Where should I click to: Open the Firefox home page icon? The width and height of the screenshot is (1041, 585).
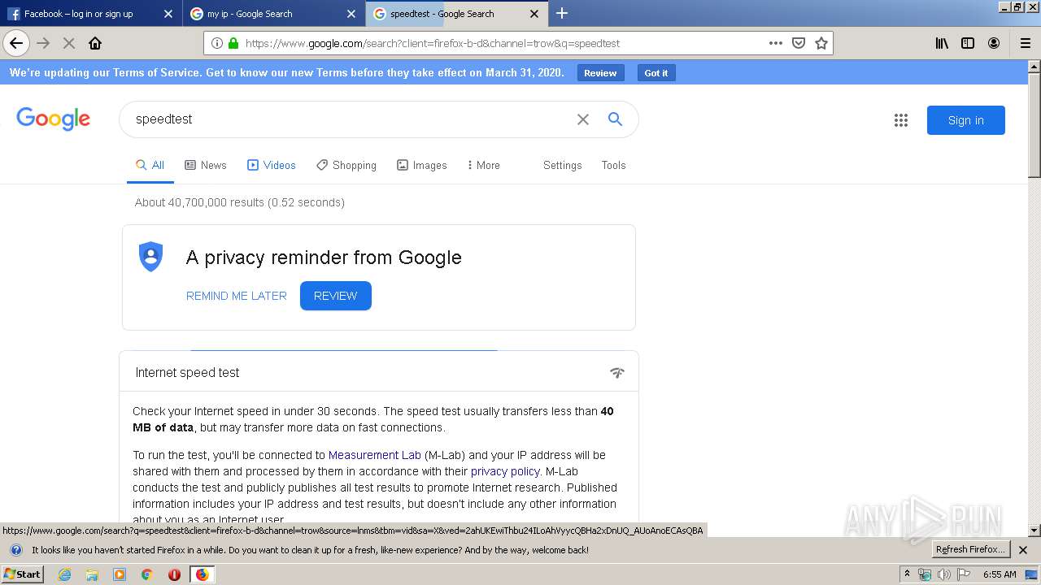(95, 43)
